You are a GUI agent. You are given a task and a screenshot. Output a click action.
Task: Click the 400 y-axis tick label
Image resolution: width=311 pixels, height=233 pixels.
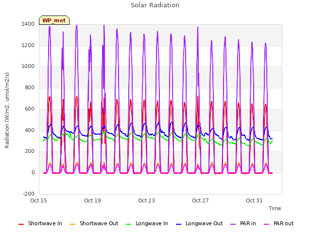click(x=30, y=131)
